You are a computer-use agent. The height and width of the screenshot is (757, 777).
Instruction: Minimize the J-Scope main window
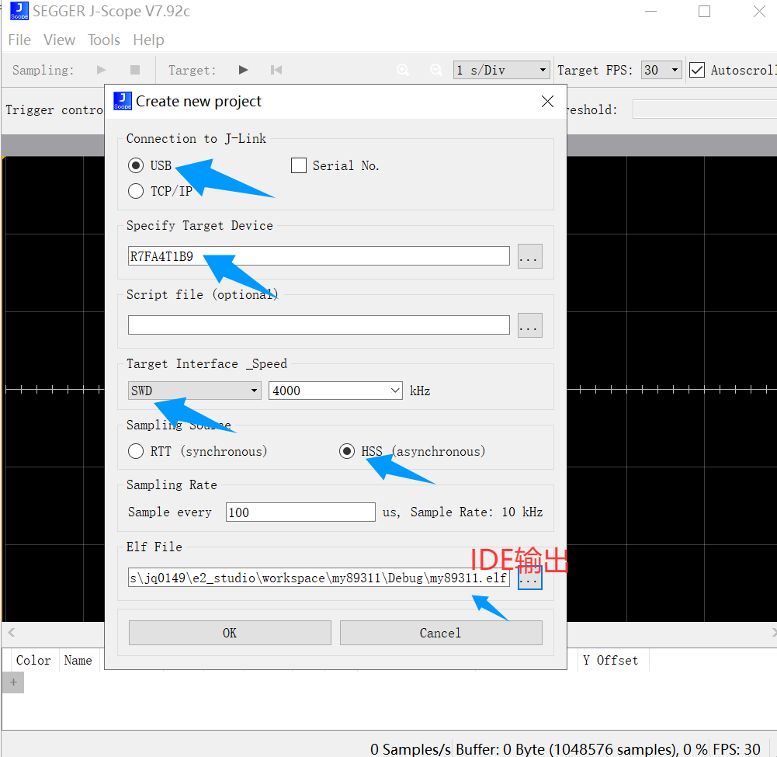pos(650,12)
